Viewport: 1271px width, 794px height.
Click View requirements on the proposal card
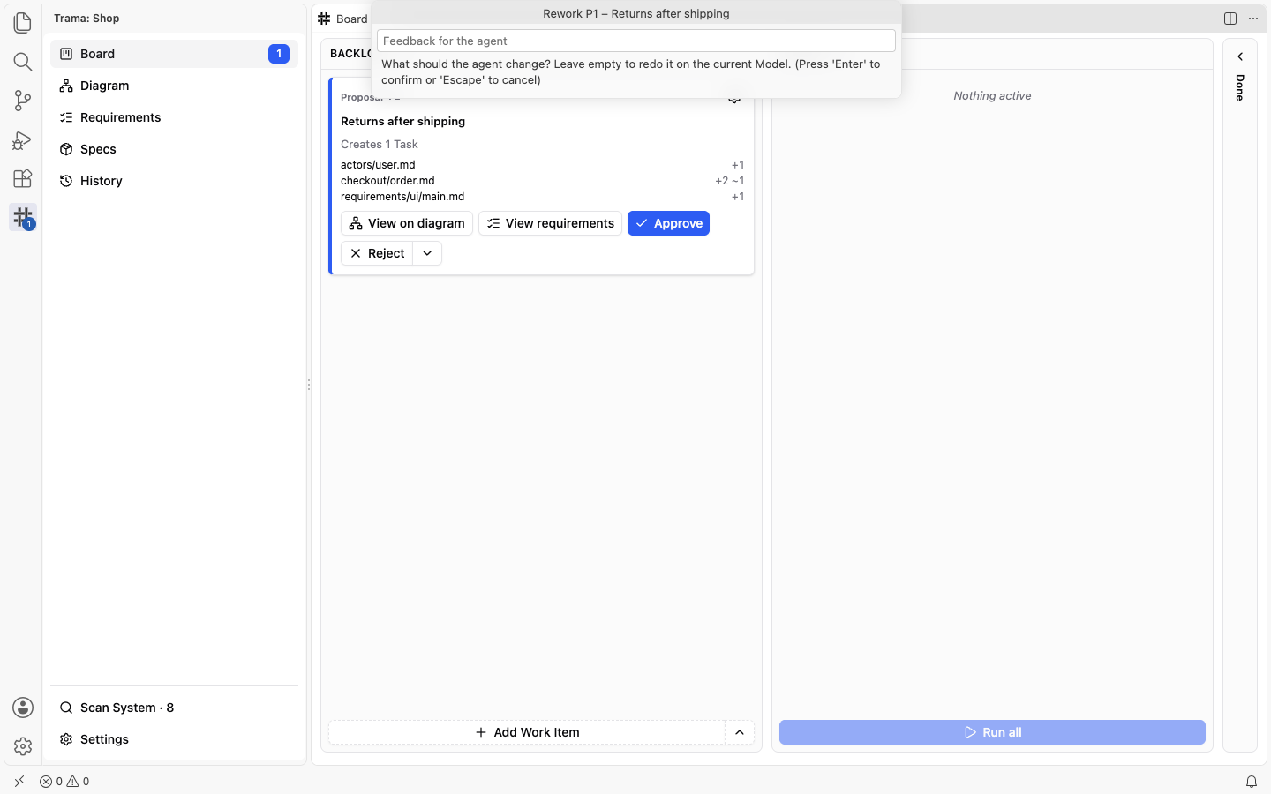[x=550, y=223]
